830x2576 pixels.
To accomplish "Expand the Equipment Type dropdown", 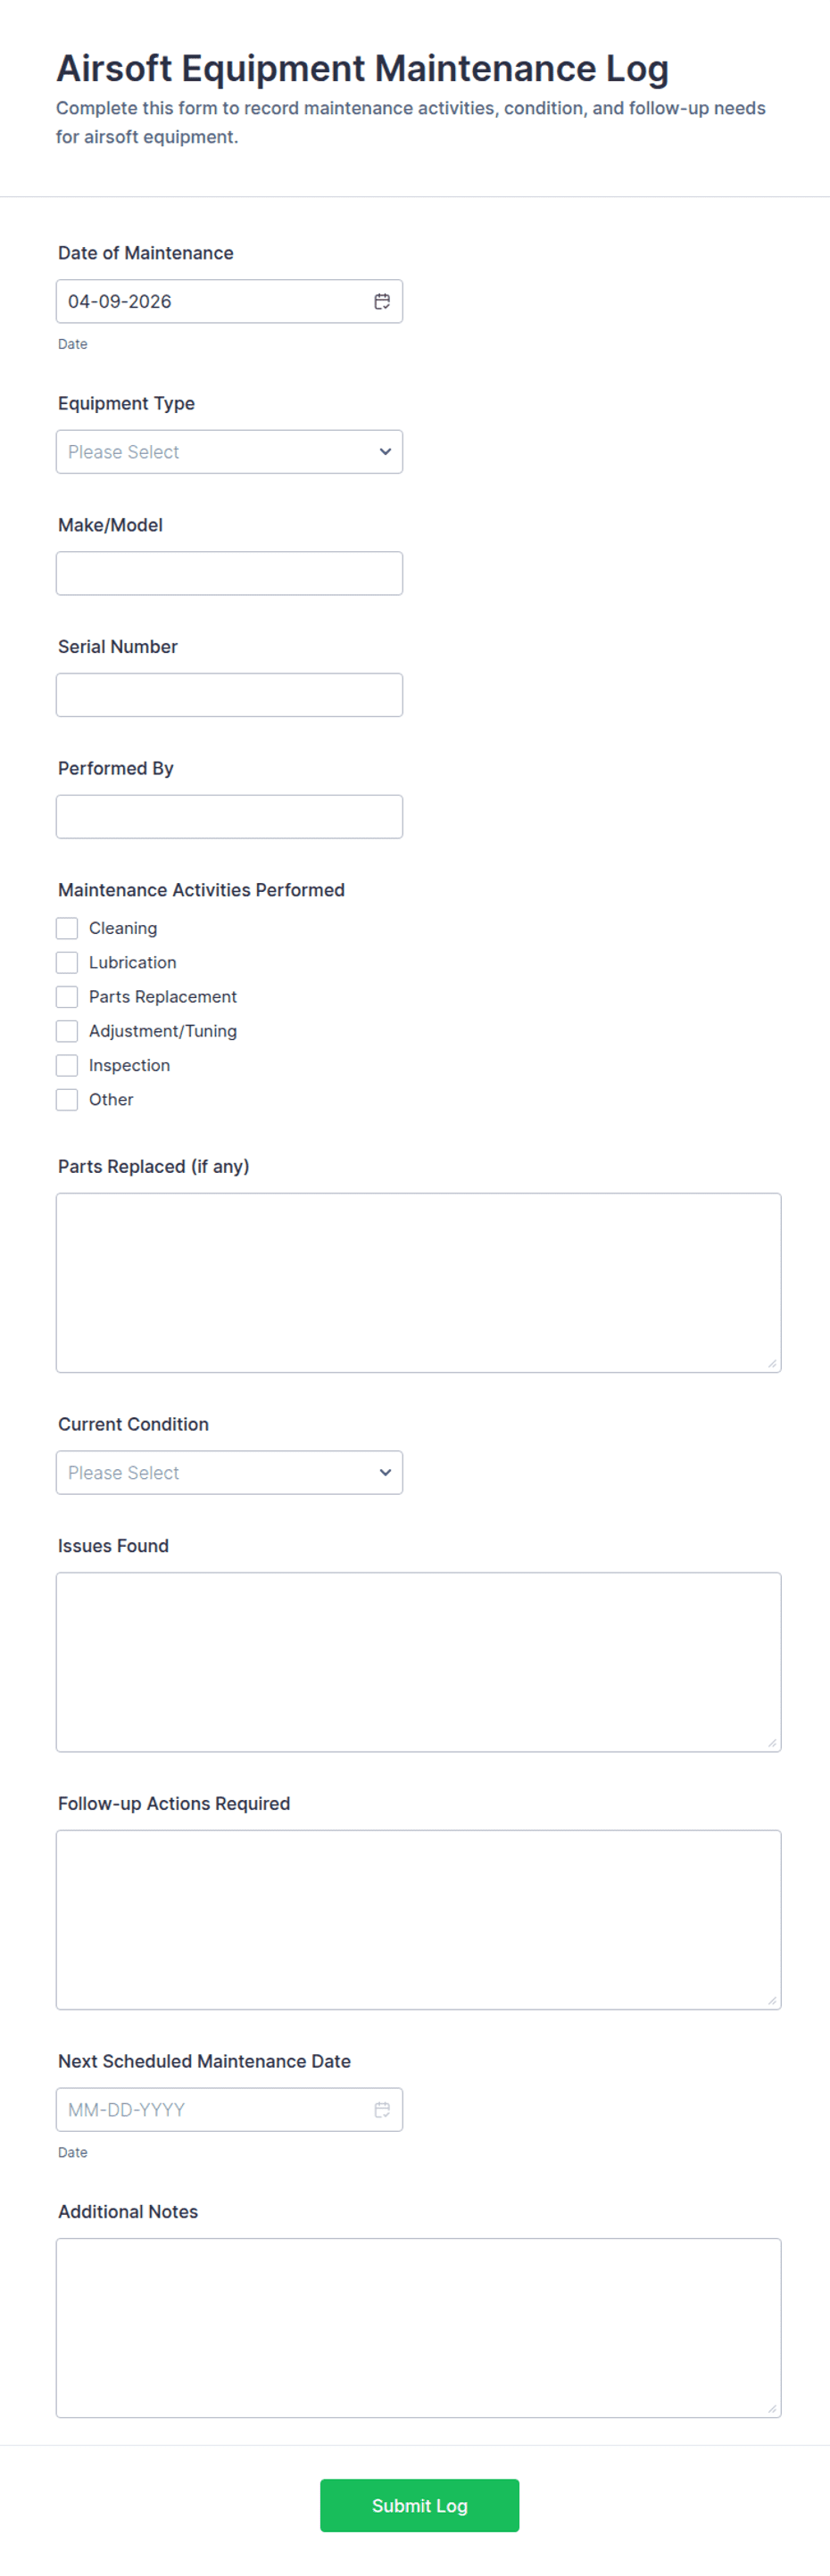I will (229, 452).
